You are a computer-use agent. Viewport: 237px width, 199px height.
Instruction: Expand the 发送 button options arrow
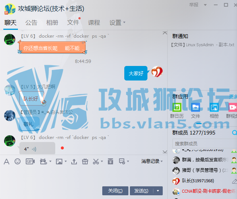[x=158, y=191]
